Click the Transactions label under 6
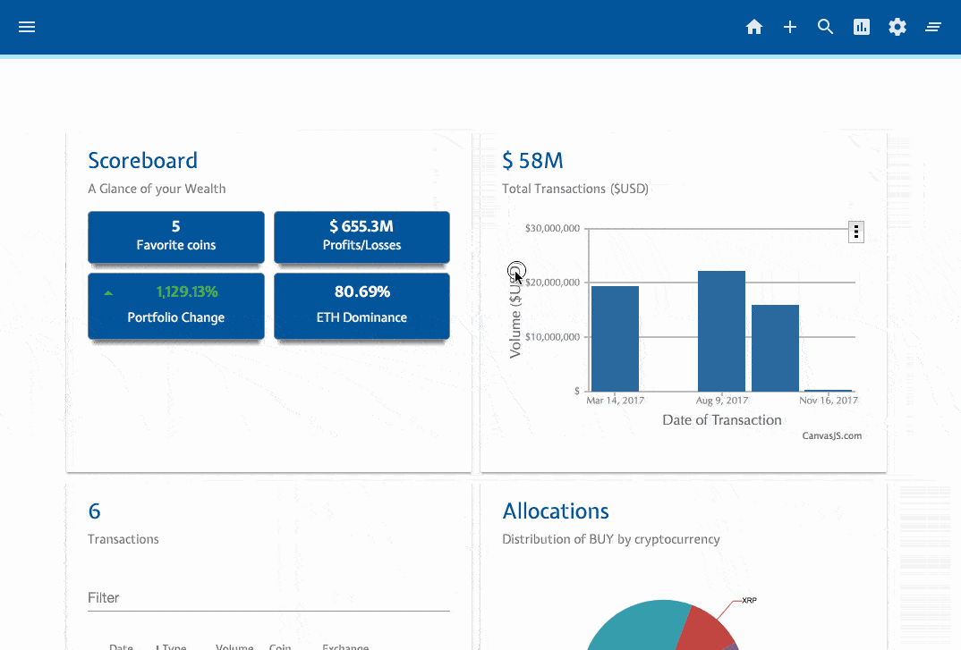The height and width of the screenshot is (650, 961). tap(123, 539)
